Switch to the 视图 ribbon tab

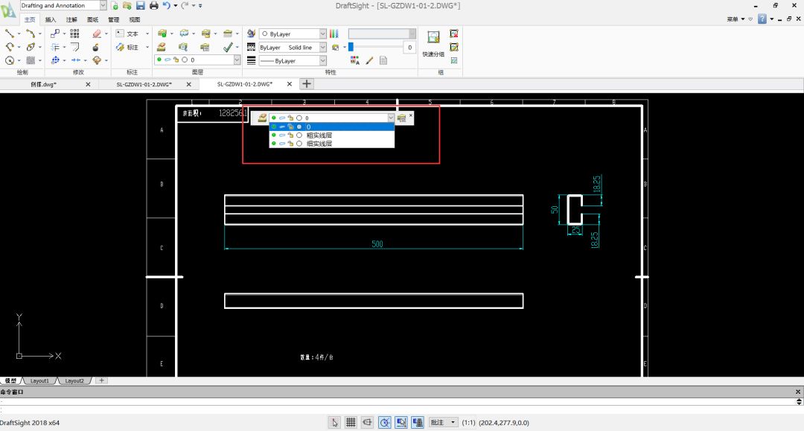134,19
